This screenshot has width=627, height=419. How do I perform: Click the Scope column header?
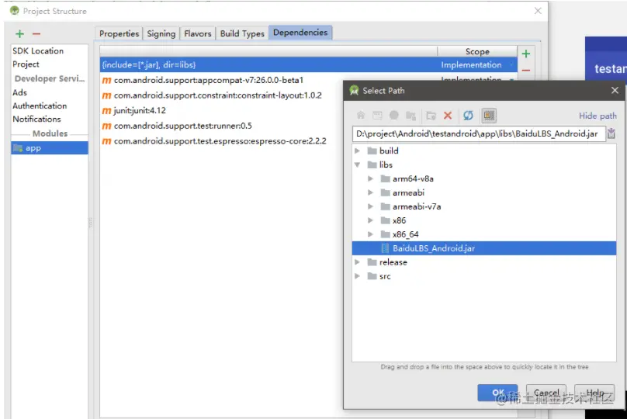[x=477, y=51]
